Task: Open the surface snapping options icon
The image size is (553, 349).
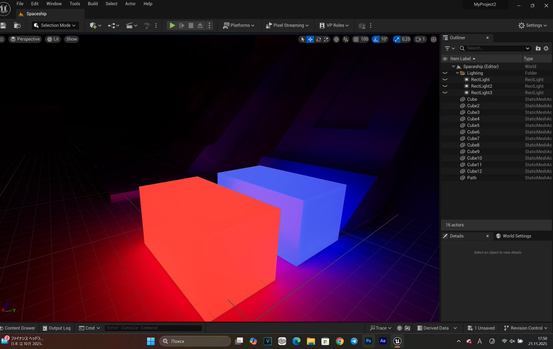Action: (x=346, y=39)
